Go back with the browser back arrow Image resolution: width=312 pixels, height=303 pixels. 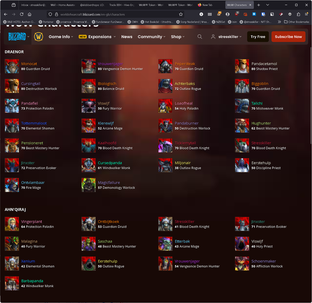point(6,14)
